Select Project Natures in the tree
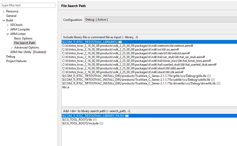Image resolution: width=237 pixels, height=146 pixels. coord(16,61)
